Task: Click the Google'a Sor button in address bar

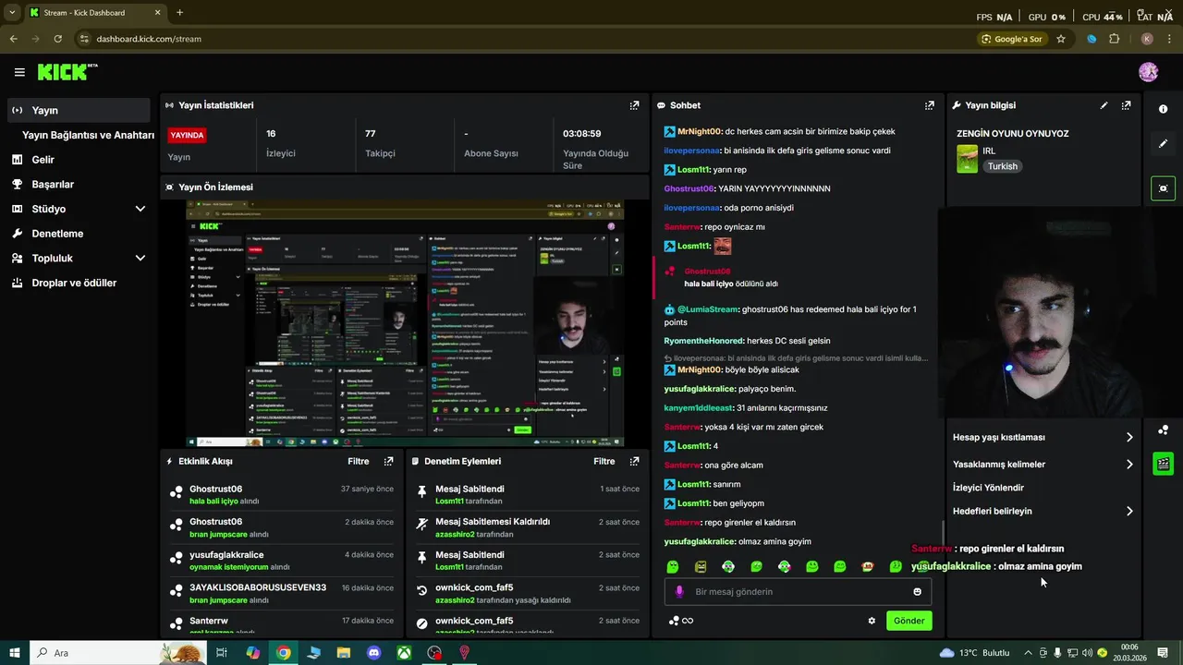Action: point(1011,39)
